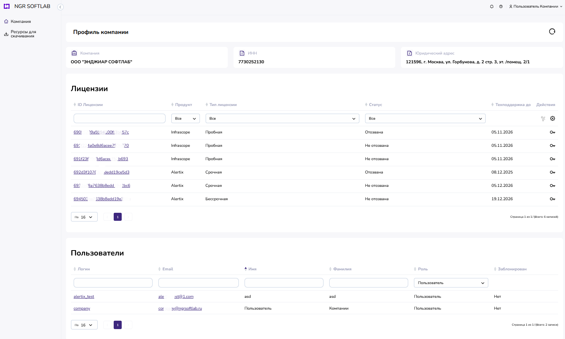Open the Продукт filter dropdown
Viewport: 565px width, 339px height.
pos(185,119)
